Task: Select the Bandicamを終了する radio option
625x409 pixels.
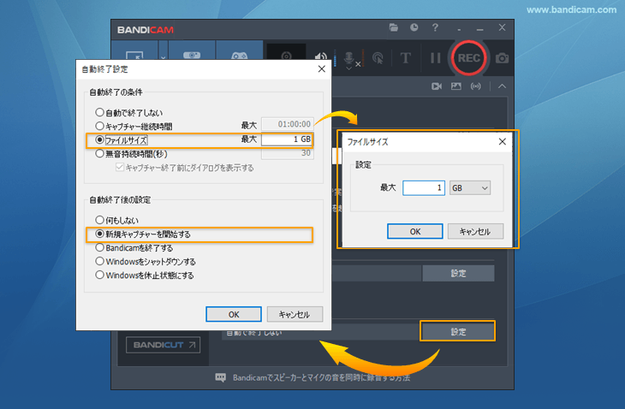Action: 99,248
